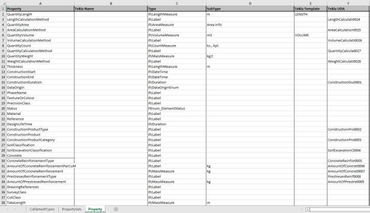Select cell 'LengthCalculationMethod'
370x213 pixels.
(x=40, y=19)
